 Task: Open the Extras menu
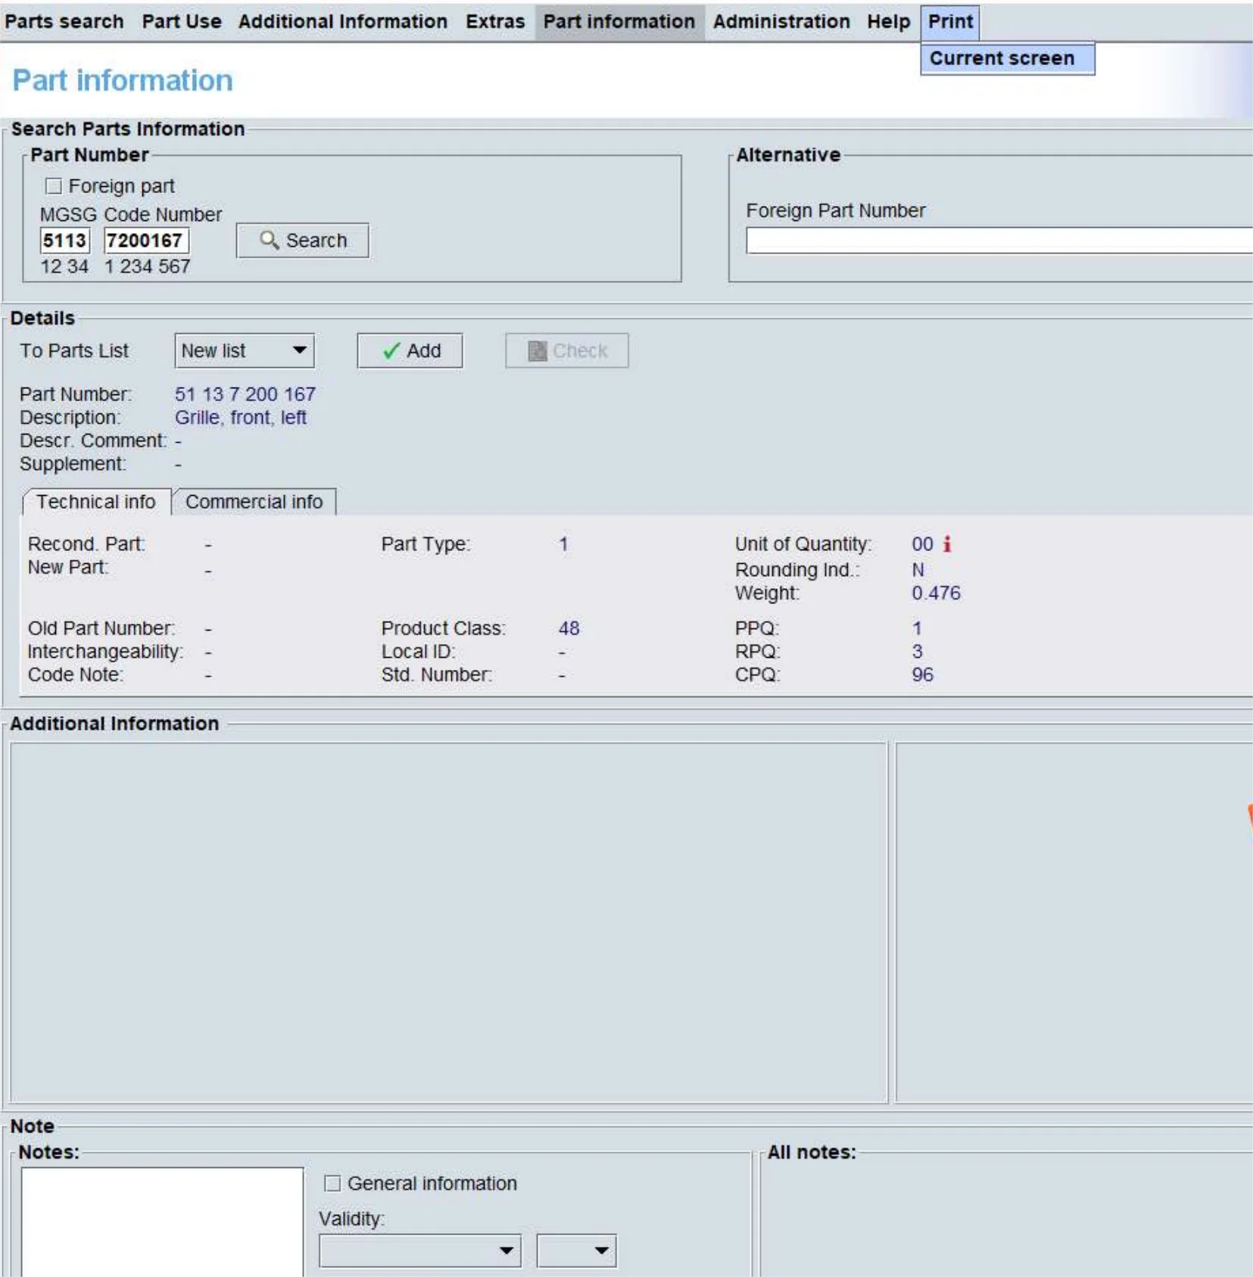495,21
